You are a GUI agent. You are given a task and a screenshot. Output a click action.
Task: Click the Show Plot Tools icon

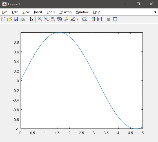click(x=115, y=19)
